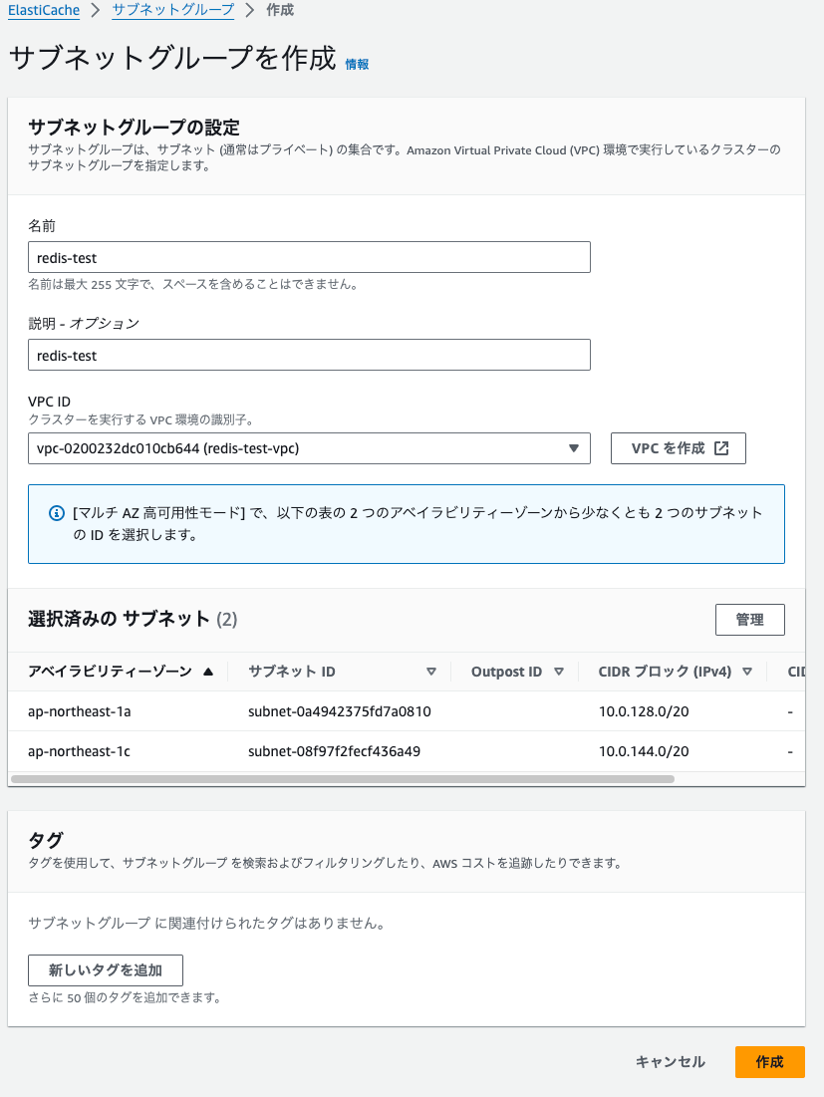Click the horizontal scrollbar under the subnet table
This screenshot has height=1097, width=824.
(x=343, y=779)
